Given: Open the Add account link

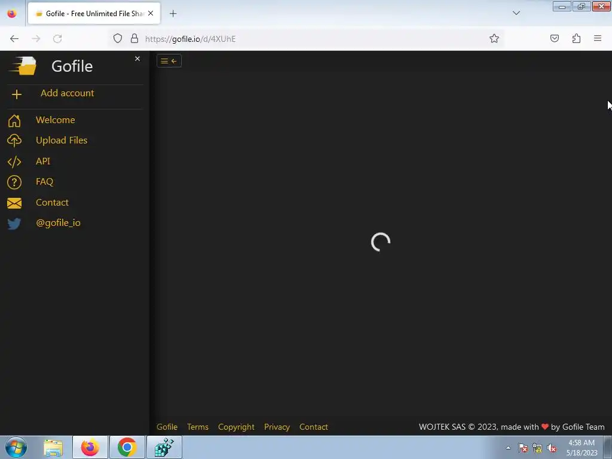Looking at the screenshot, I should tap(67, 93).
